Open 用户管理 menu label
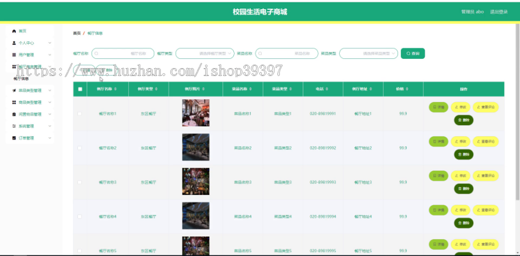The image size is (520, 256). pos(26,55)
